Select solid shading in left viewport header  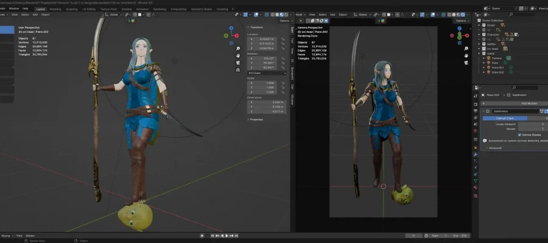pyautogui.click(x=277, y=15)
